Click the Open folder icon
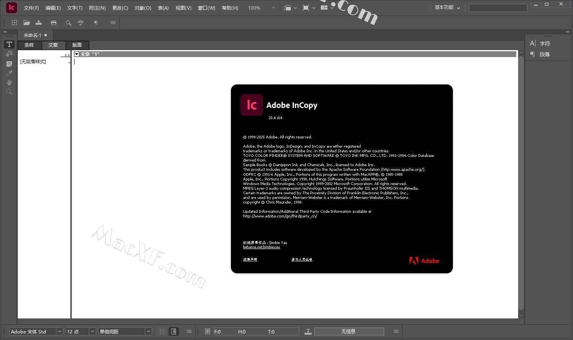Image resolution: width=573 pixels, height=340 pixels. (27, 23)
